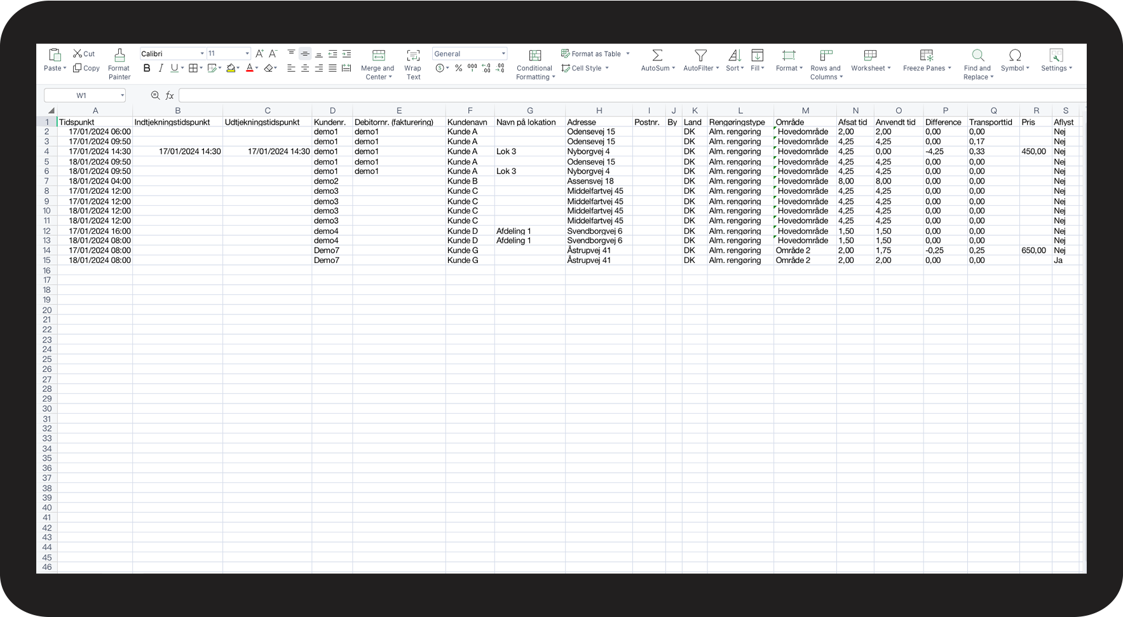The image size is (1123, 617).
Task: Toggle bold formatting
Action: tap(147, 68)
